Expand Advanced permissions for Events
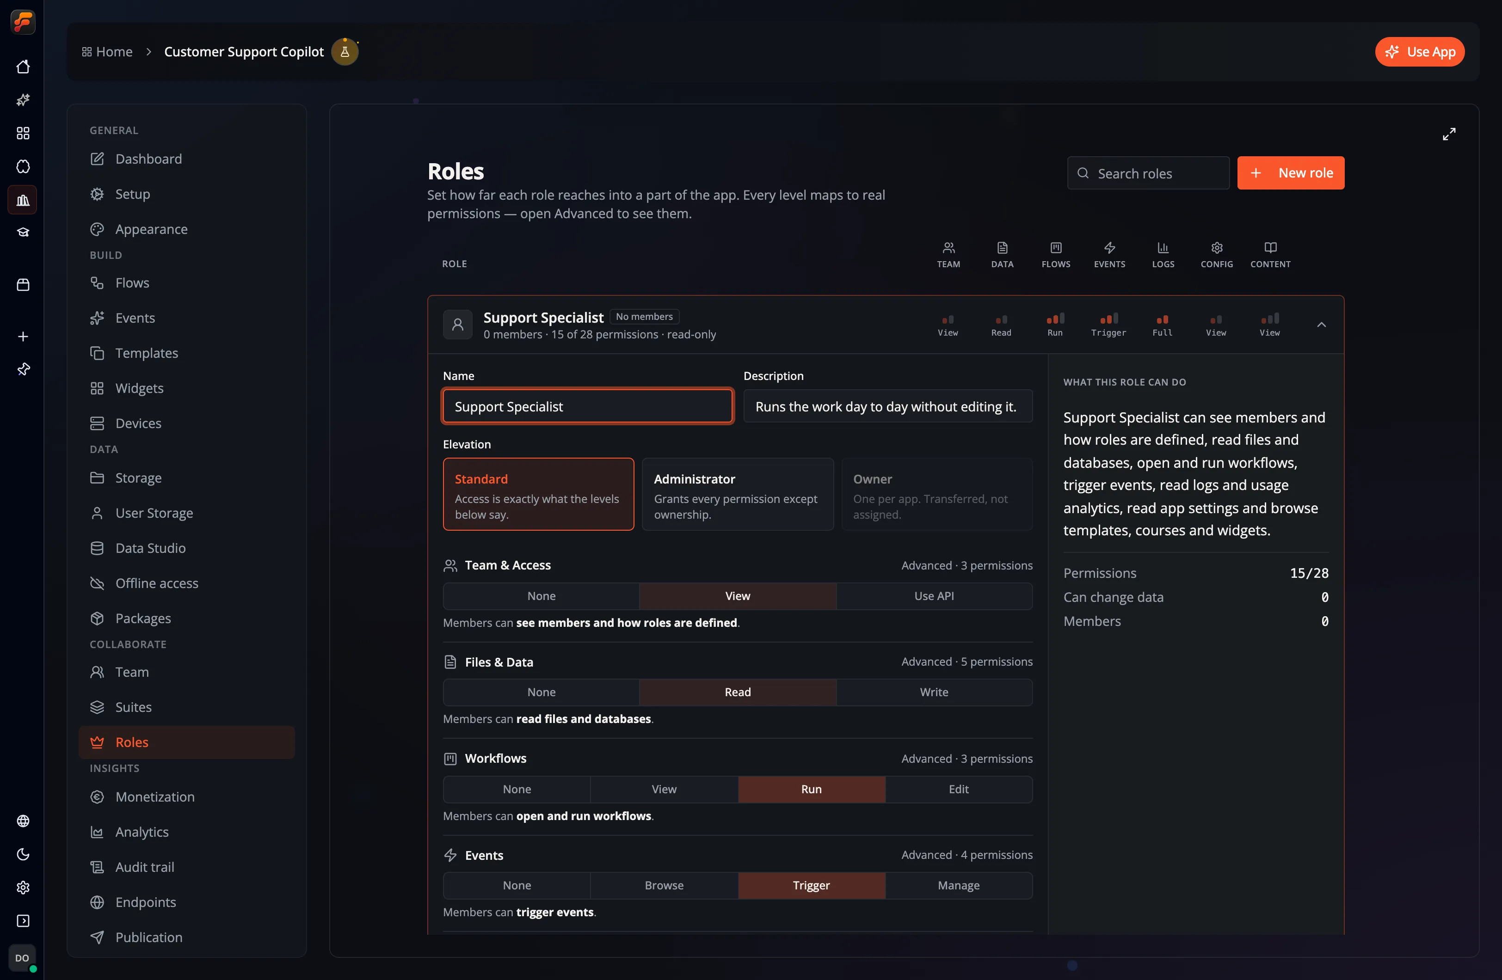Screen dimensions: 1502x980 point(967,854)
